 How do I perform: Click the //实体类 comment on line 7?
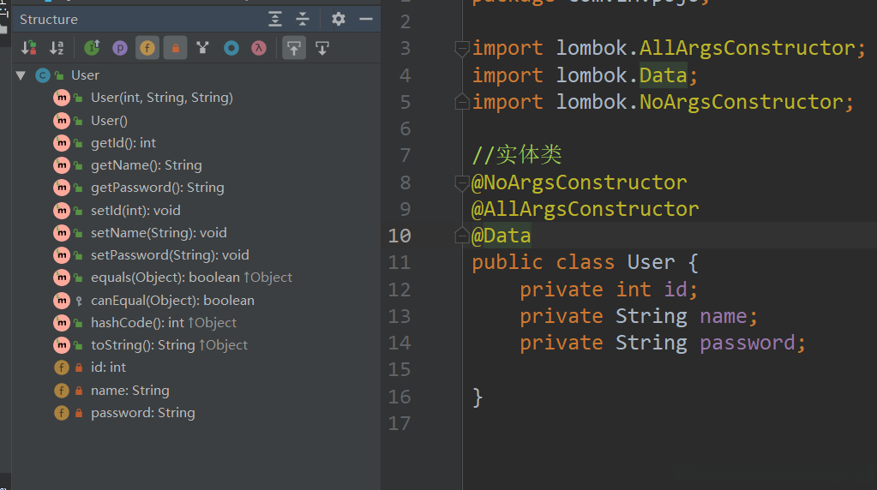click(x=517, y=155)
